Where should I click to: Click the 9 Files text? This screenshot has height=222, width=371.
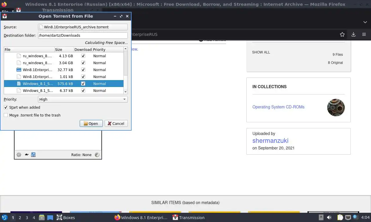[x=338, y=54]
